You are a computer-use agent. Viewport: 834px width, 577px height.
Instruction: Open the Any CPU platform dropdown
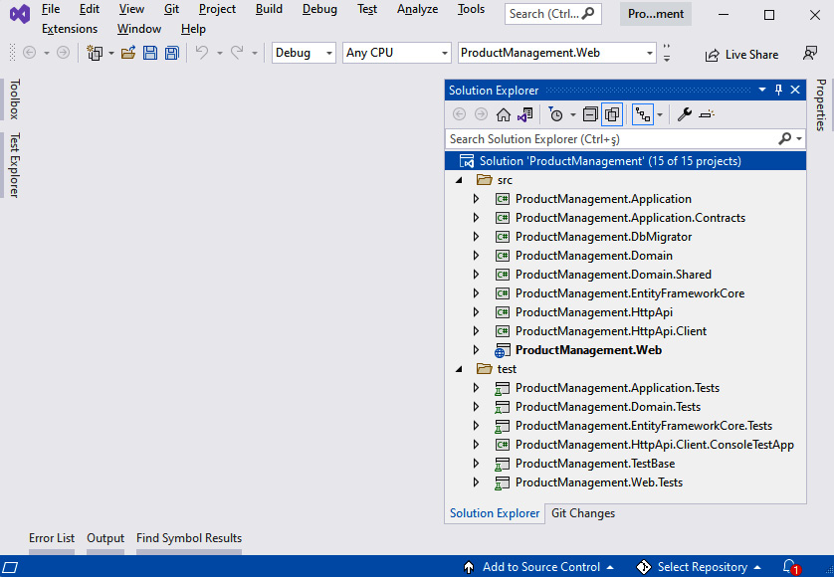click(396, 53)
